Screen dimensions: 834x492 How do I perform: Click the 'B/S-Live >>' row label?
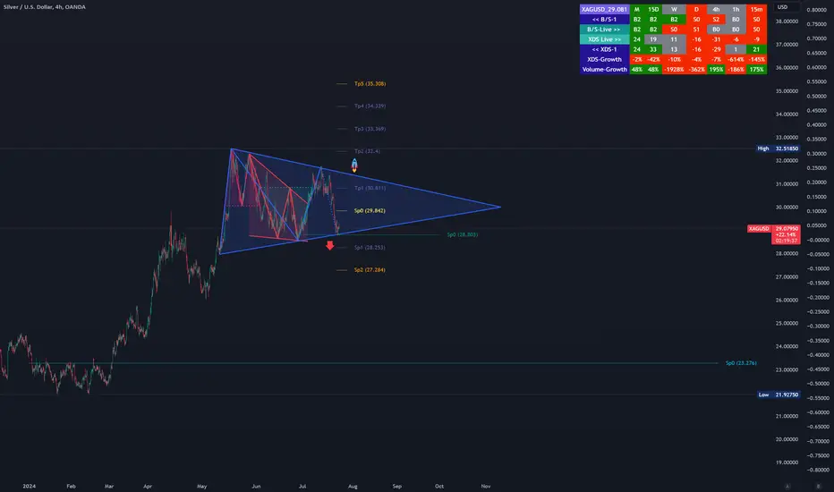coord(604,30)
